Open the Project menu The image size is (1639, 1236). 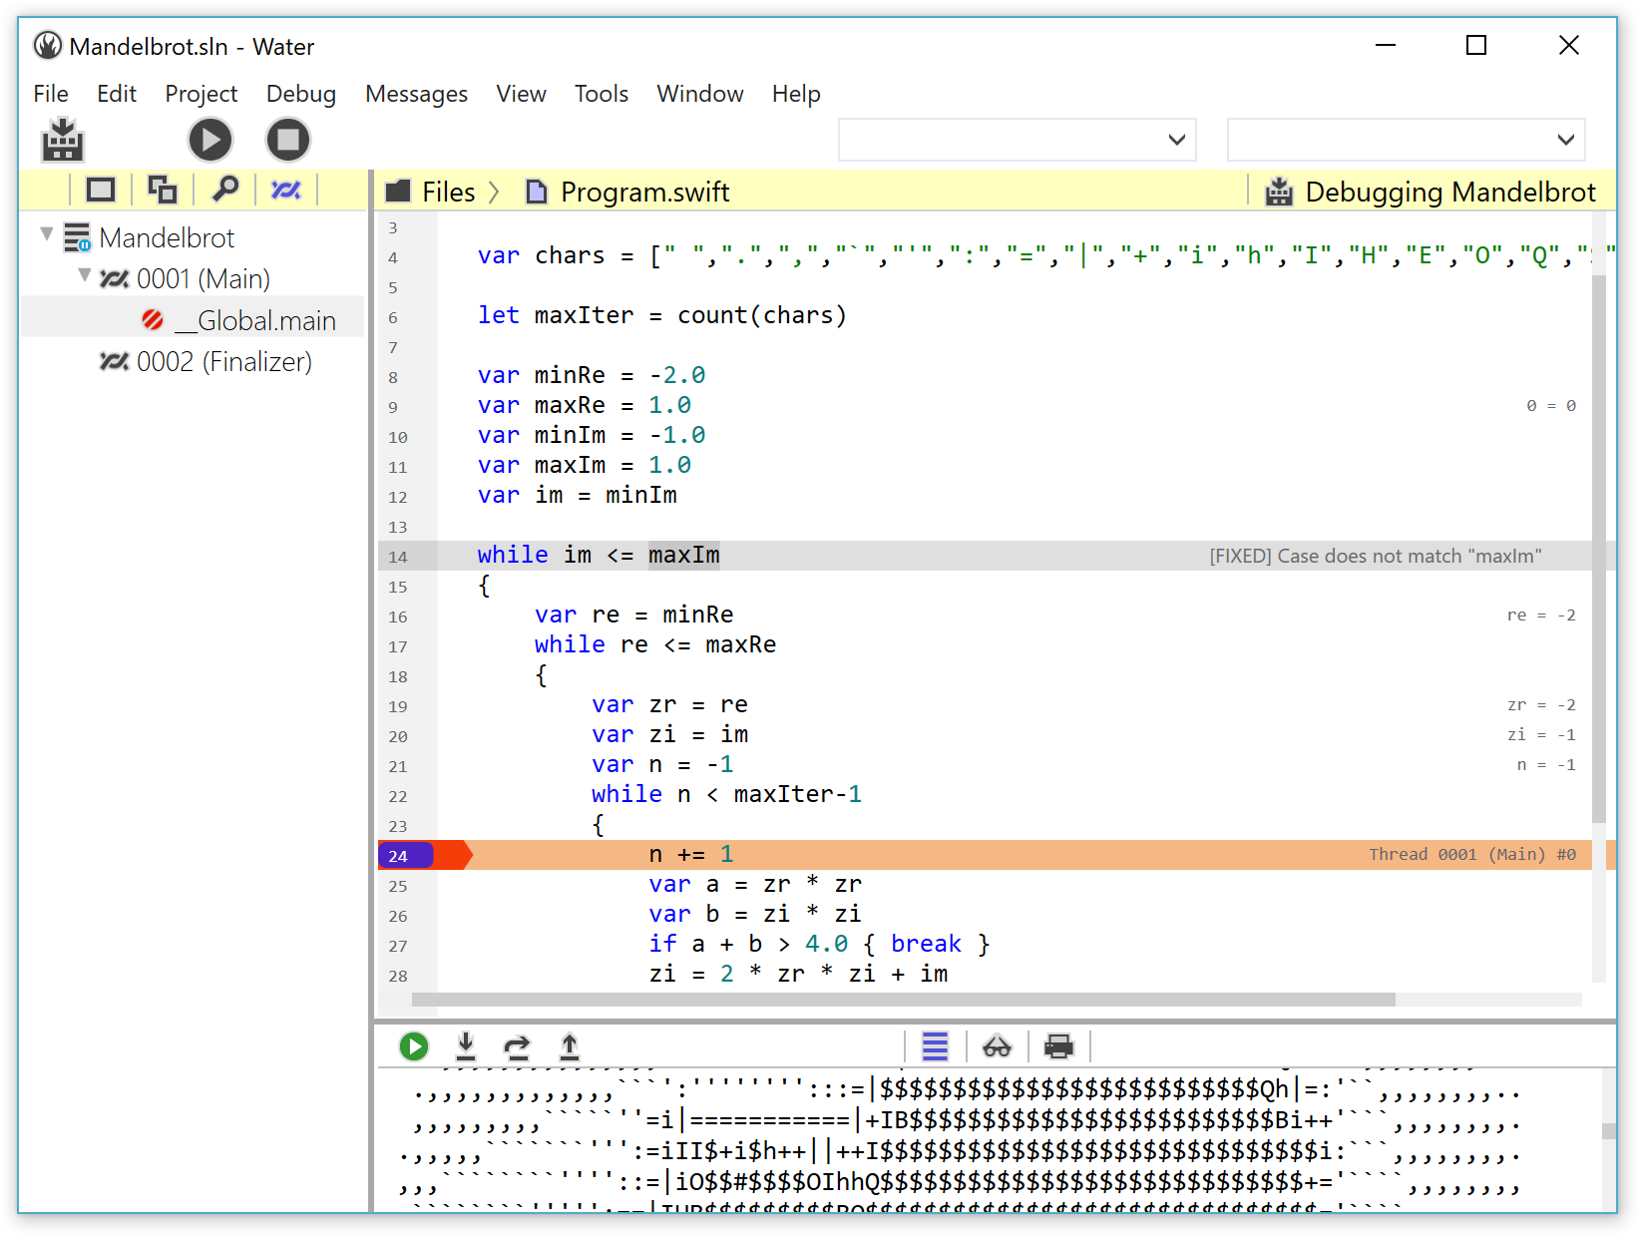click(x=202, y=94)
